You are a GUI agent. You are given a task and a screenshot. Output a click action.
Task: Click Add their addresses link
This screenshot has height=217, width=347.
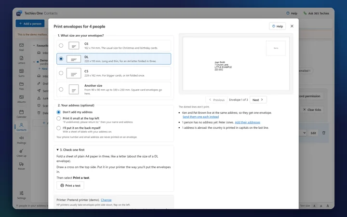(247, 122)
